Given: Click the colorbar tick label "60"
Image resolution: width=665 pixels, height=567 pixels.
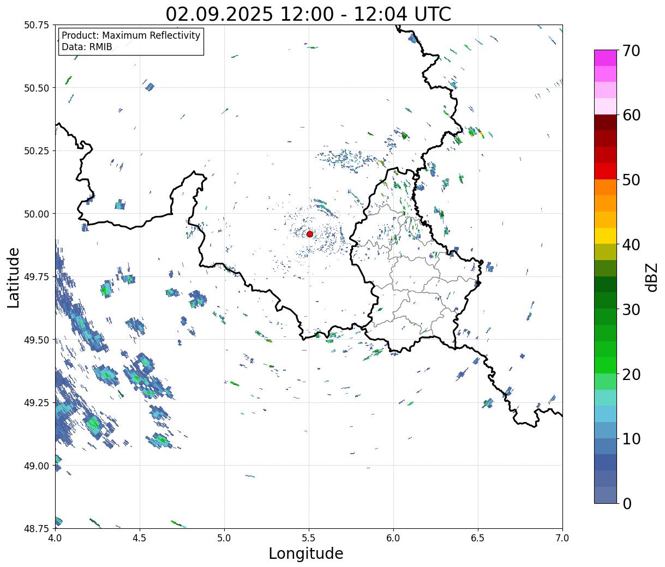Looking at the screenshot, I should pos(631,115).
